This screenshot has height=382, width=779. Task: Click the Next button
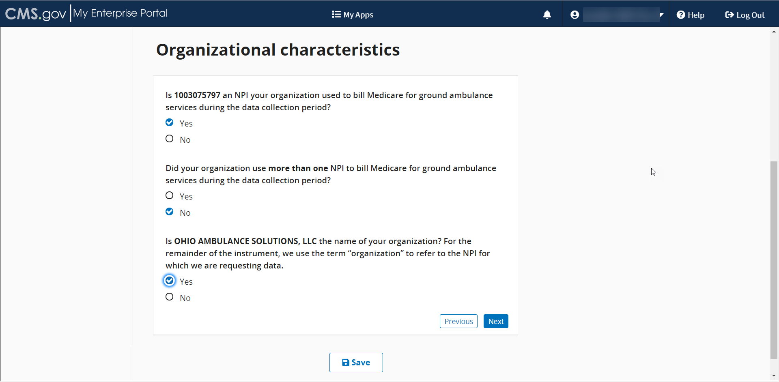tap(496, 322)
